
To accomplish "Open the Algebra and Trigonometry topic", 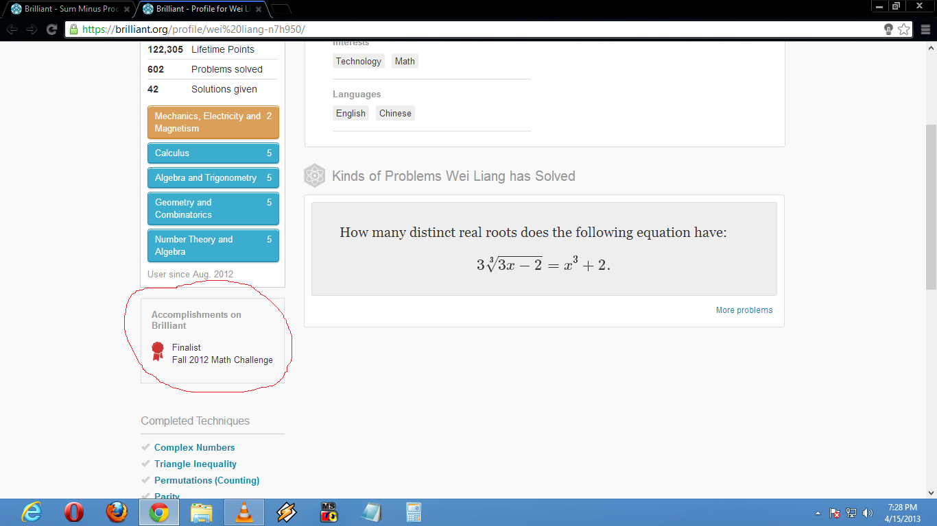I will [x=213, y=177].
